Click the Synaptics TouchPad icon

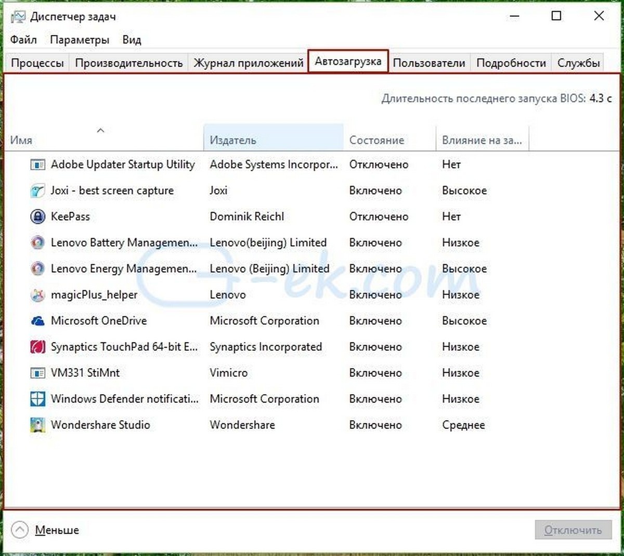[x=37, y=347]
